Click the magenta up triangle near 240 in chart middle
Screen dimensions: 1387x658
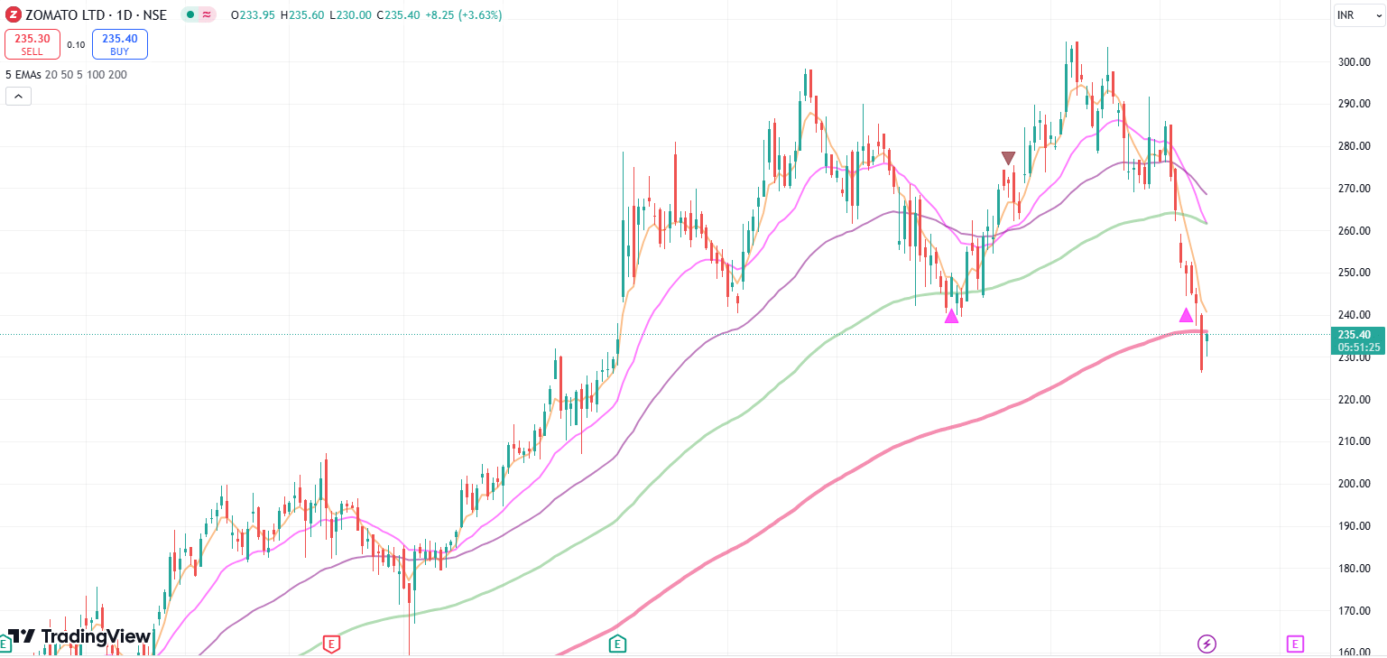click(x=951, y=315)
